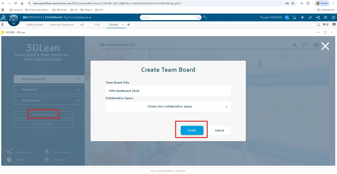Expand the widget menu chevron at right
Viewport: 337px width, 174px height.
coord(332,32)
